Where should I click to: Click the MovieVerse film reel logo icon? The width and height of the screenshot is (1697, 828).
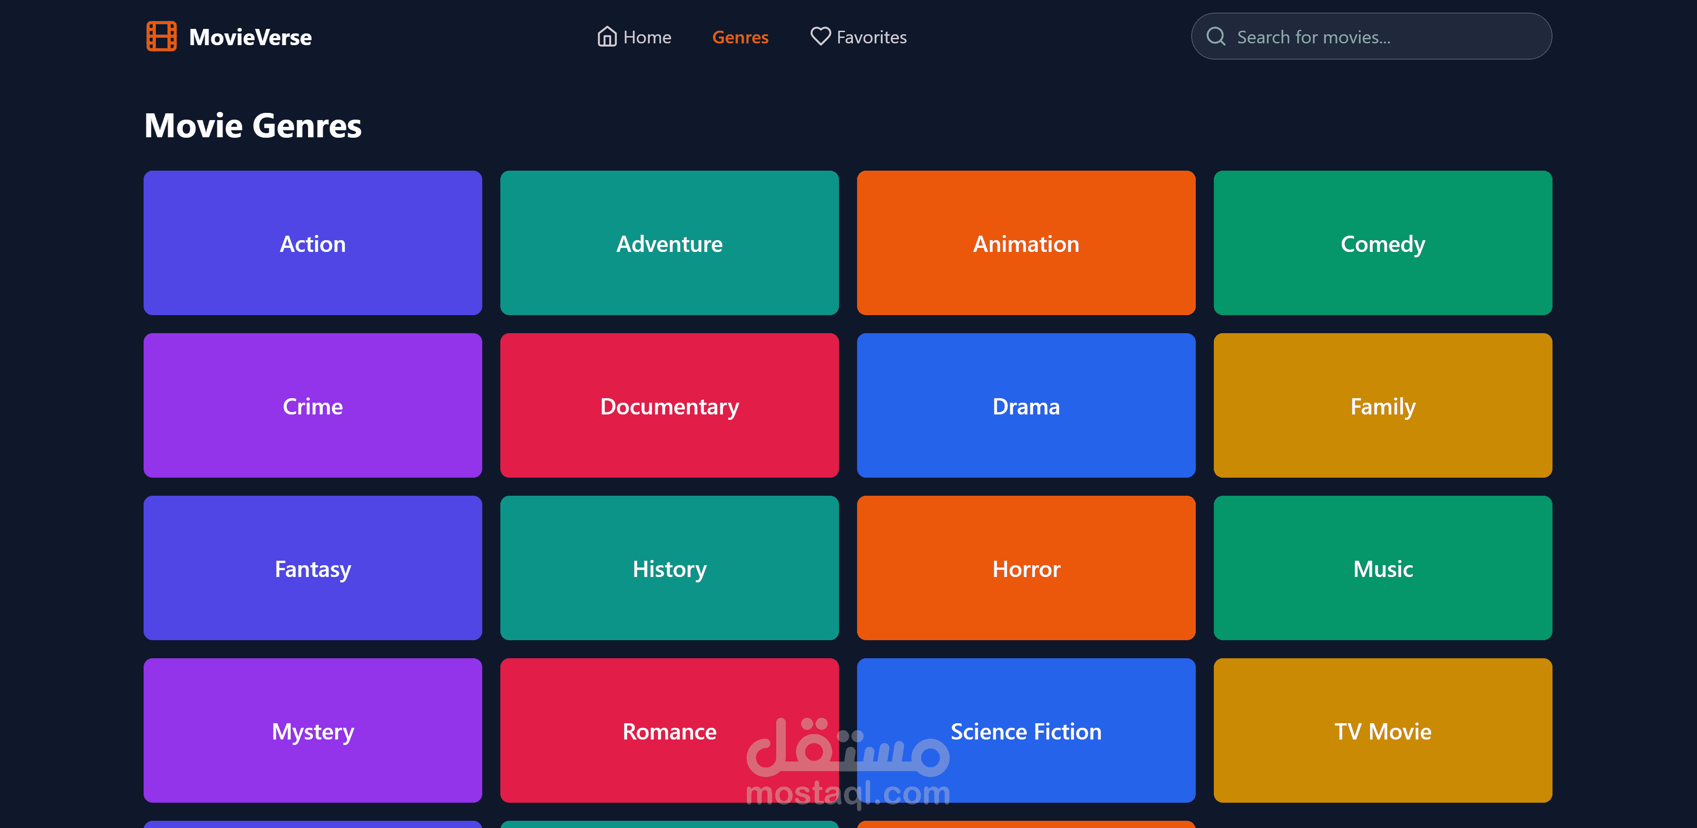pyautogui.click(x=161, y=36)
